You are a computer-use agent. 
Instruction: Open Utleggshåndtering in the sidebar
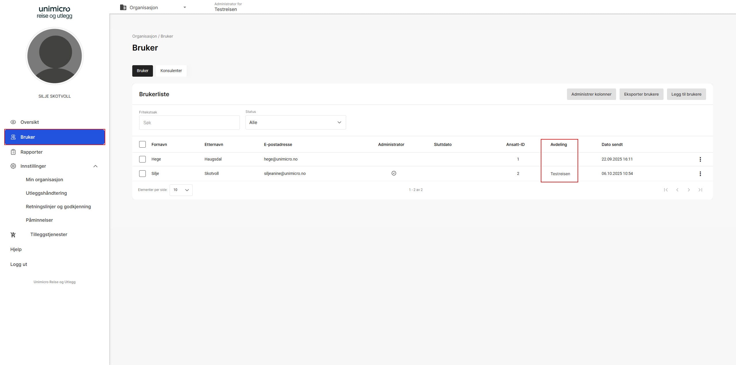46,193
